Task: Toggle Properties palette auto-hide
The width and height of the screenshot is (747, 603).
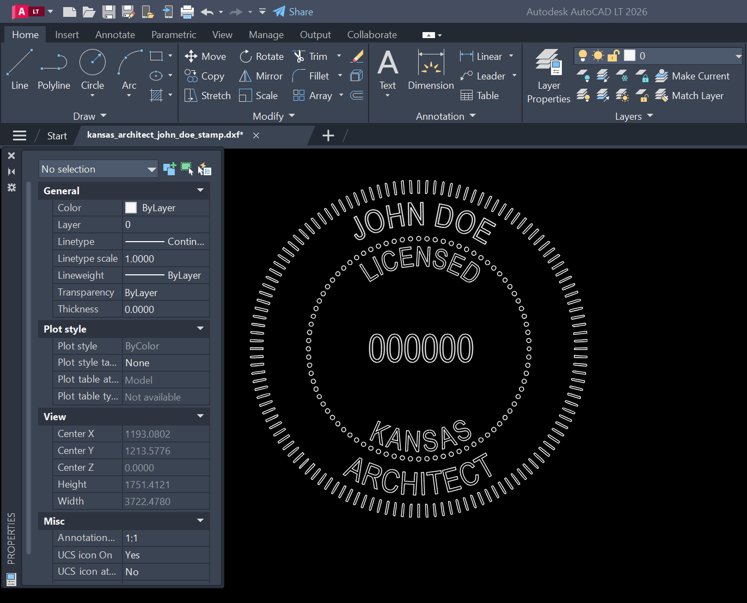Action: coord(11,171)
